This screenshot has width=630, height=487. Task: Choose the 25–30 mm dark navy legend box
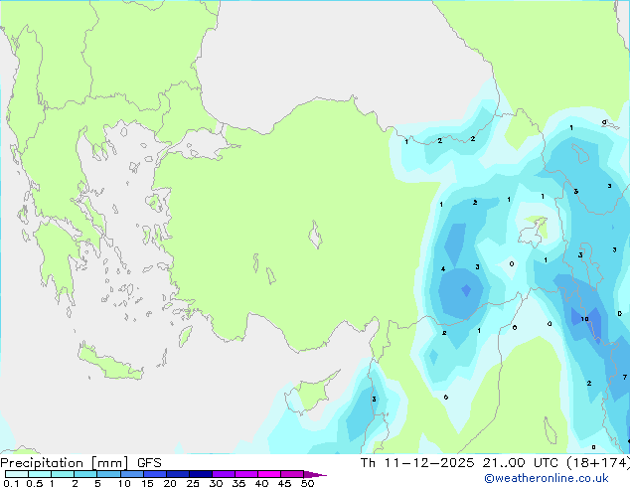tap(201, 474)
